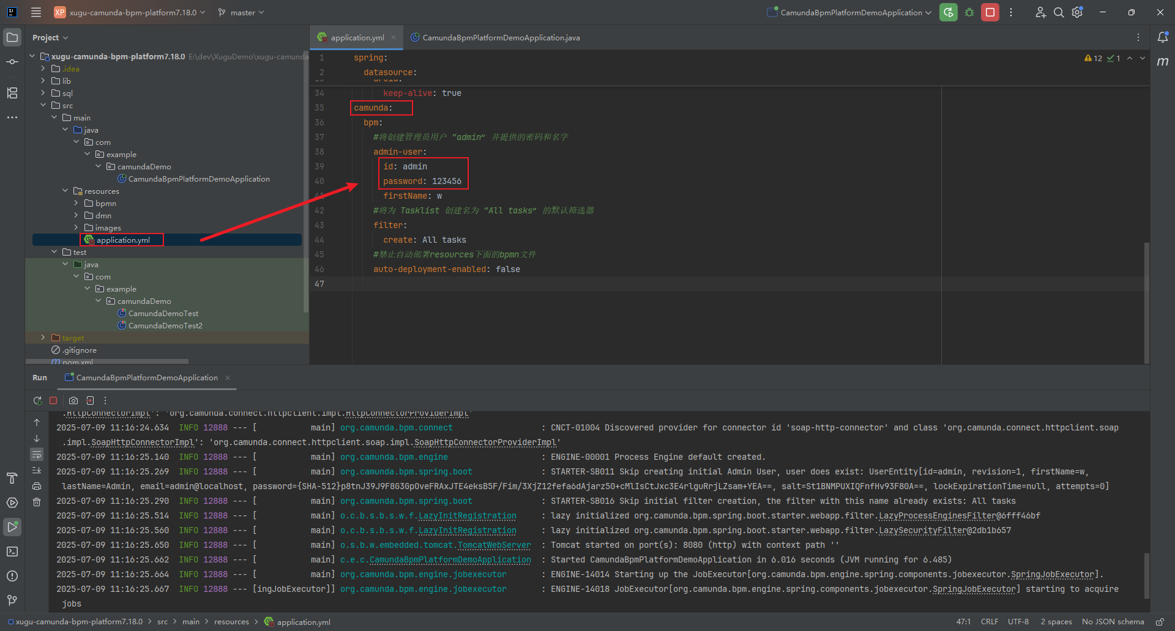The width and height of the screenshot is (1175, 631).
Task: Open run configuration dropdown CamundaBpmPlatformDemoApplication
Action: [x=850, y=12]
